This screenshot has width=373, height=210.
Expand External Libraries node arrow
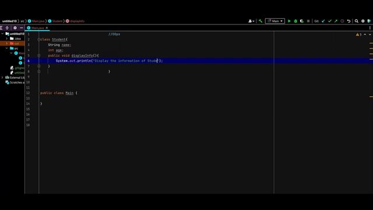pyautogui.click(x=2, y=78)
